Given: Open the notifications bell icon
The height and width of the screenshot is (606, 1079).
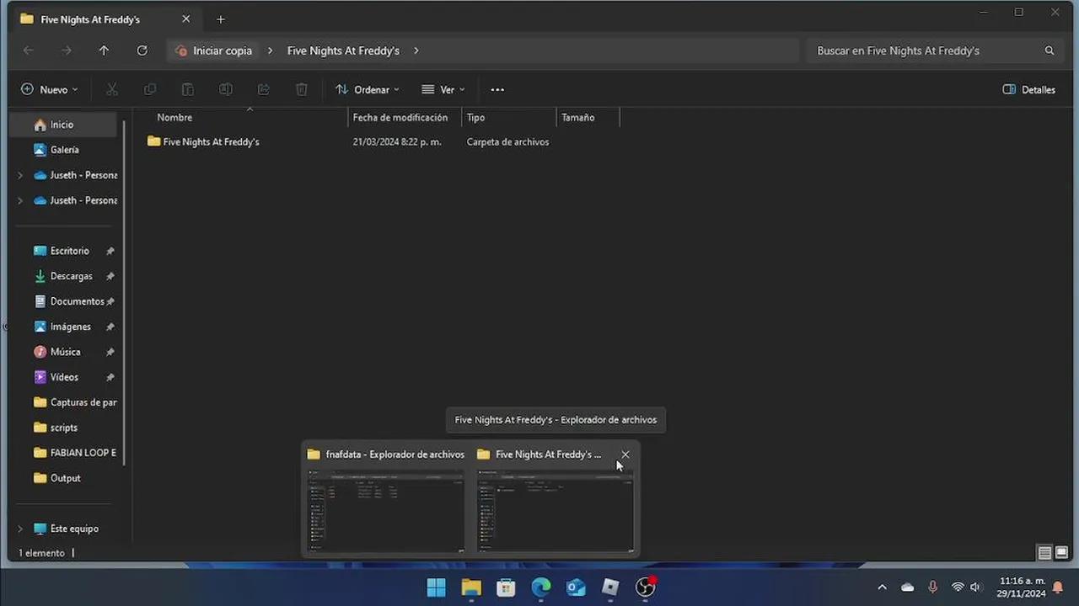Looking at the screenshot, I should coord(1058,587).
